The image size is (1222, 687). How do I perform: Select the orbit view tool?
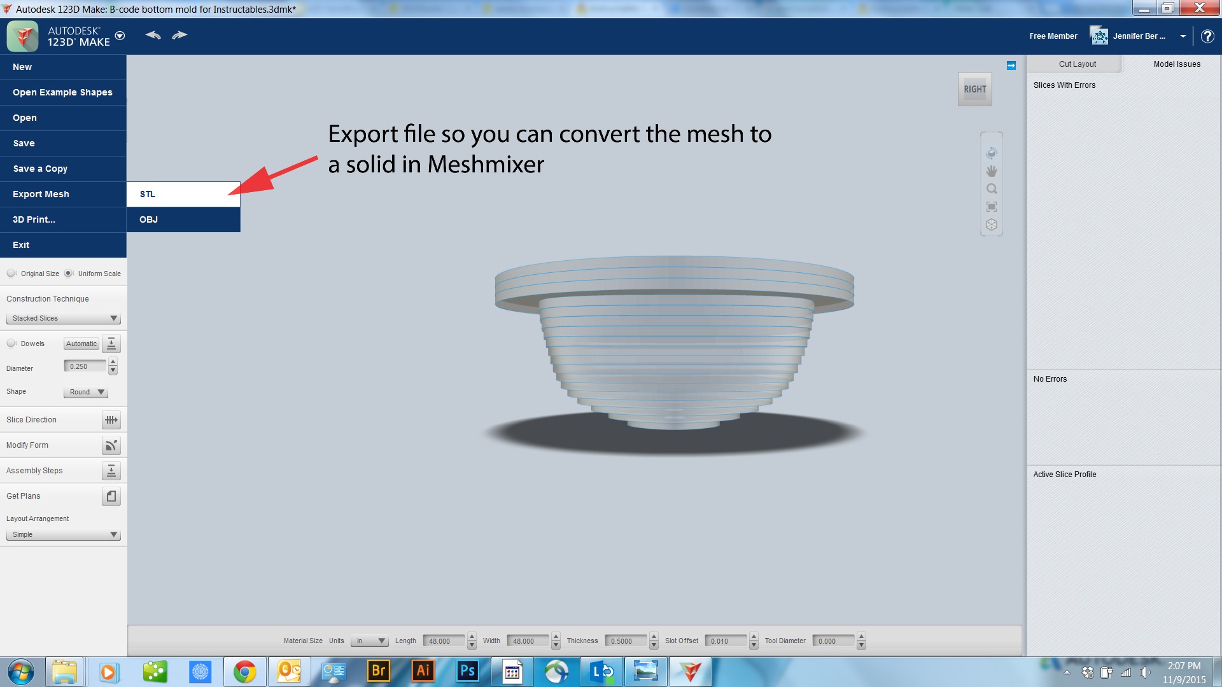point(992,153)
